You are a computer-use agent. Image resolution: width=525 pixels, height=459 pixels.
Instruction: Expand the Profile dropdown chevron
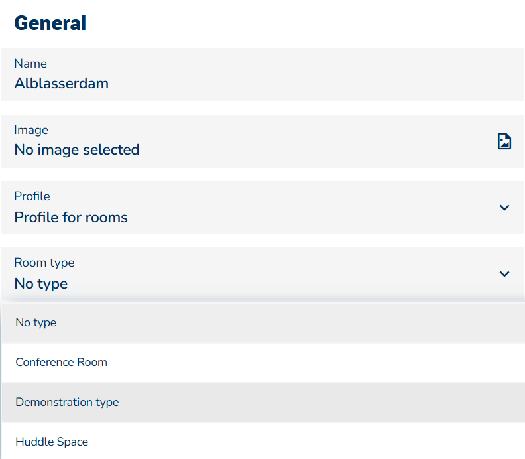(504, 208)
